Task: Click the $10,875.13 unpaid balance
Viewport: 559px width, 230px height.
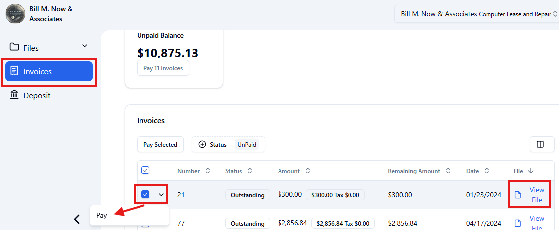Action: [168, 53]
